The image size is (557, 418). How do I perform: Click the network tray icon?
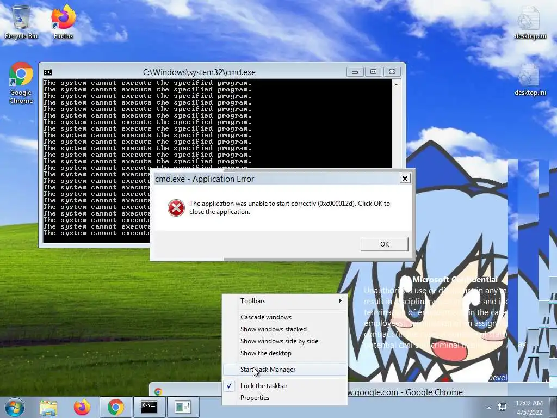tap(502, 407)
